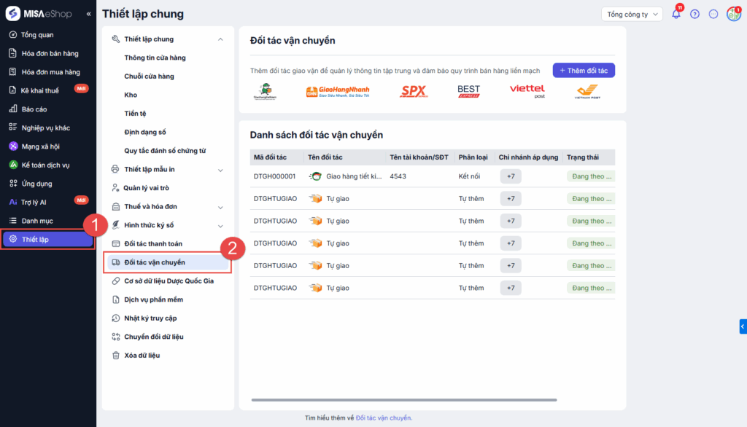Expand the Hình thức ký số section
The height and width of the screenshot is (427, 747).
220,226
